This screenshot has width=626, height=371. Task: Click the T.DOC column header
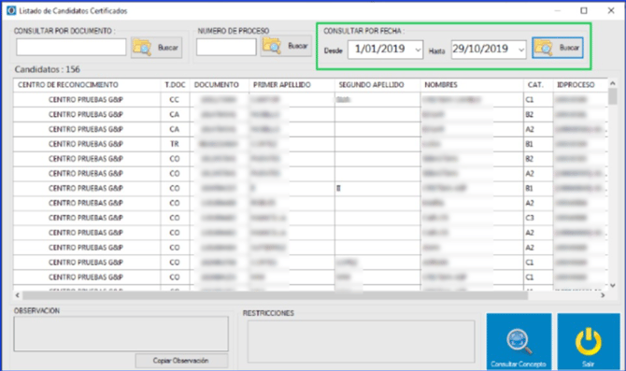175,85
